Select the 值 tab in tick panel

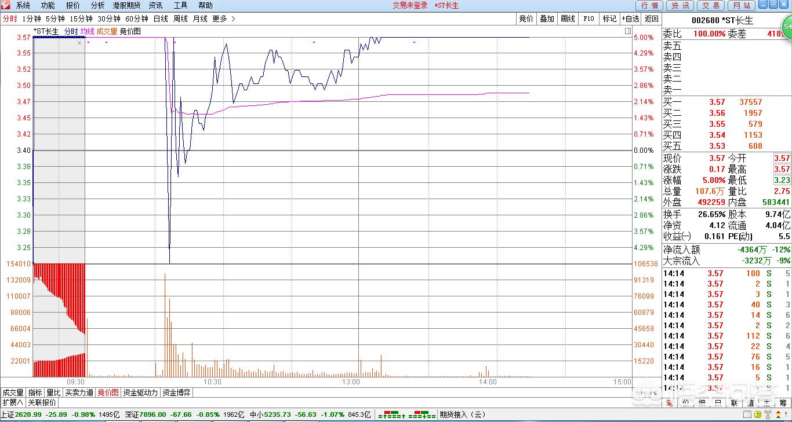pos(750,403)
